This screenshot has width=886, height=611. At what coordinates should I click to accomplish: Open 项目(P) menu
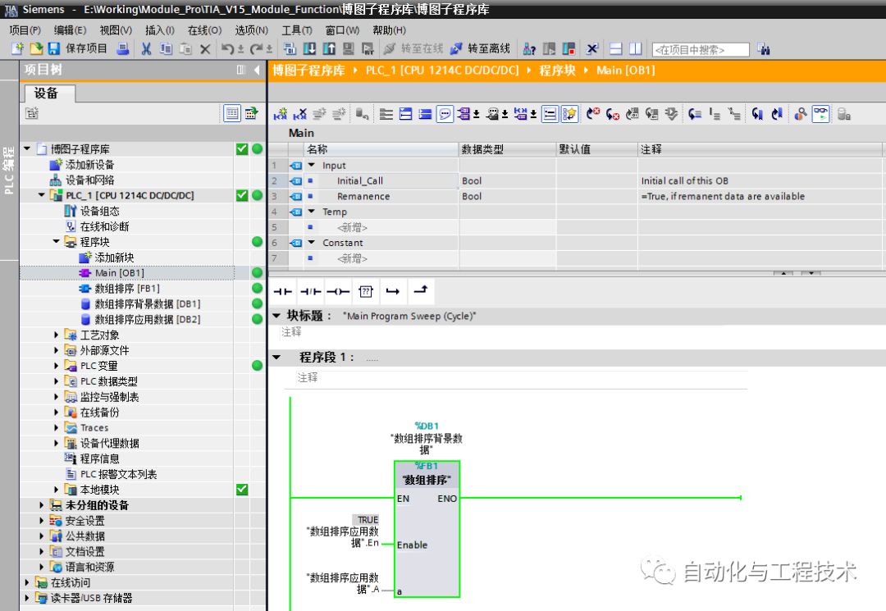tap(25, 30)
